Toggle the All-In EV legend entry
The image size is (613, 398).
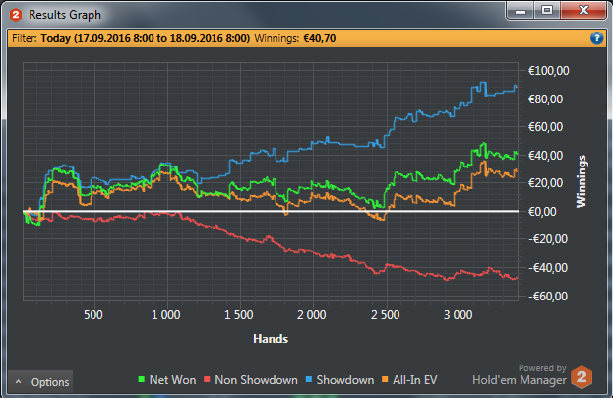click(409, 380)
